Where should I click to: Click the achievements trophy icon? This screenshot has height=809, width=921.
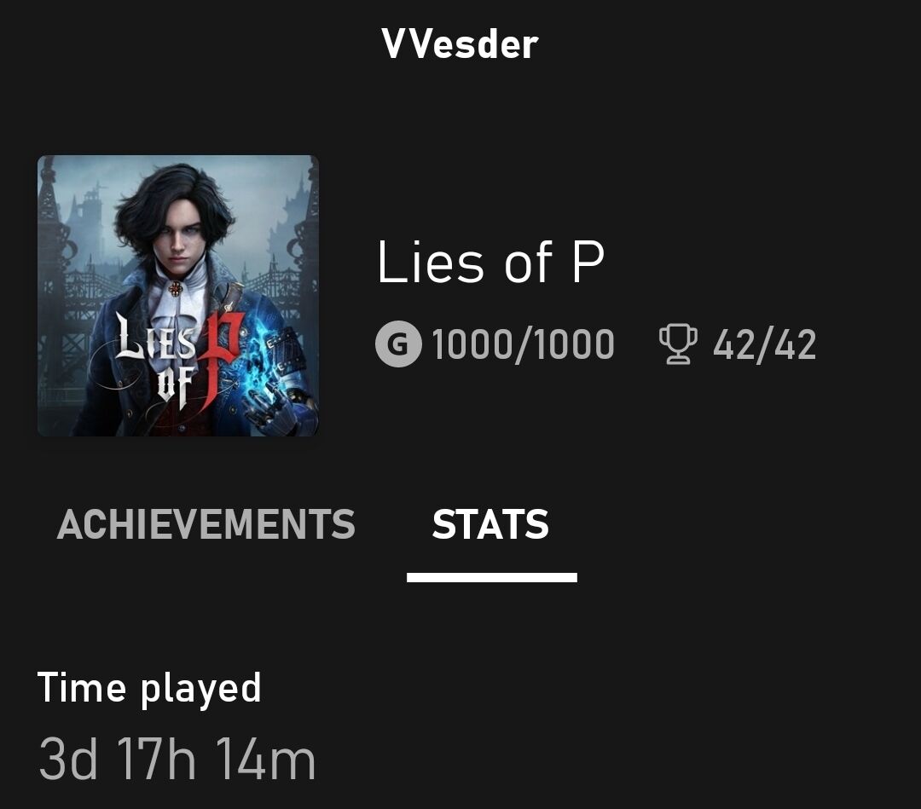pyautogui.click(x=678, y=345)
